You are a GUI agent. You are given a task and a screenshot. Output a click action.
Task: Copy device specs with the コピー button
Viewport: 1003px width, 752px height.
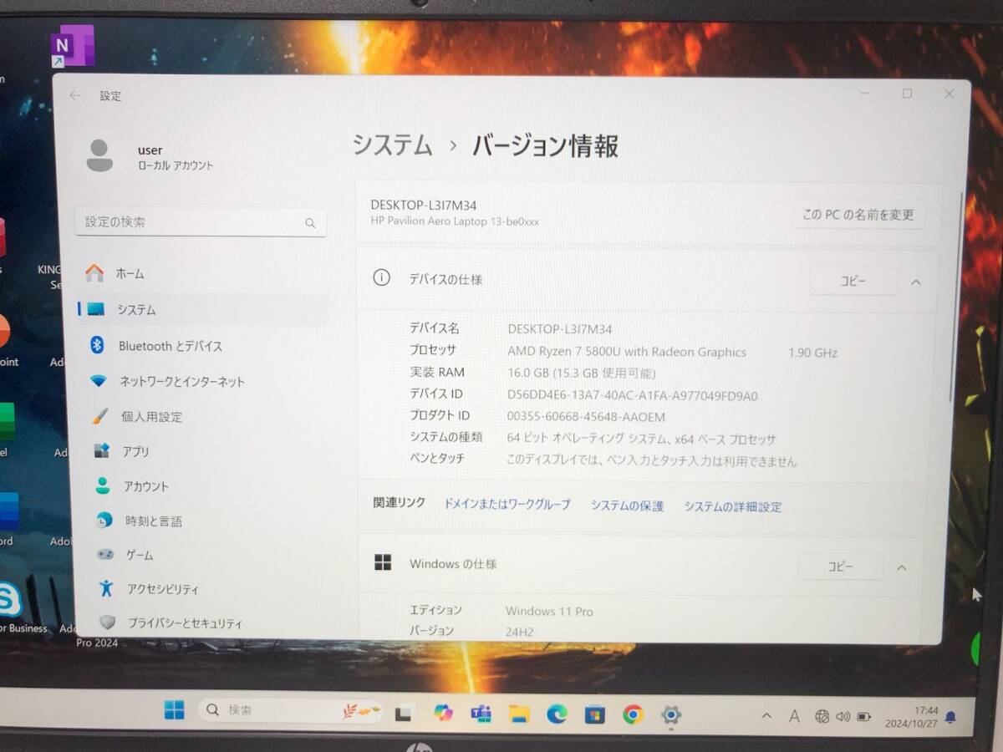click(853, 282)
